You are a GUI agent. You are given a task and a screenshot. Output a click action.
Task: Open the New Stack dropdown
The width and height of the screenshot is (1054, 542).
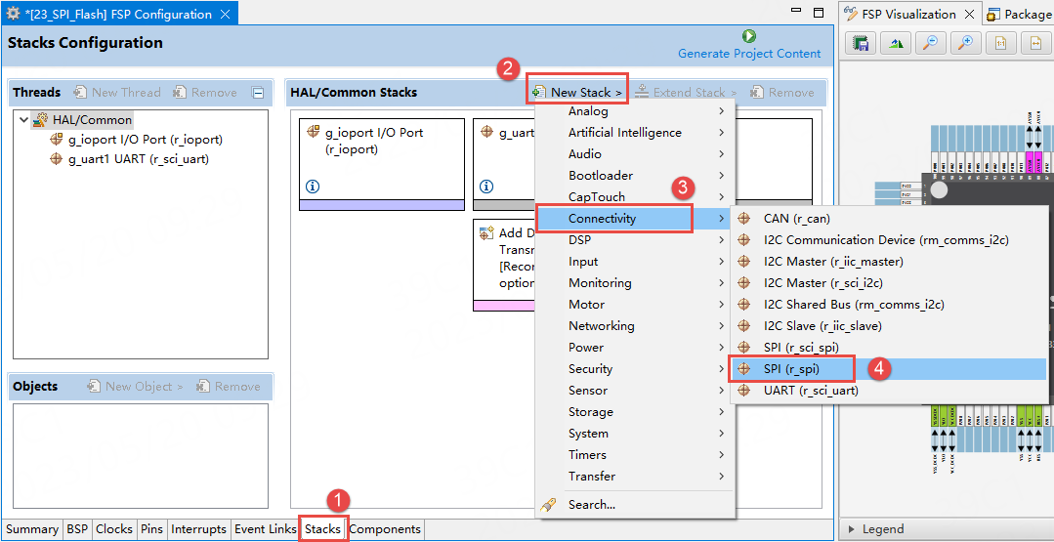click(x=577, y=92)
